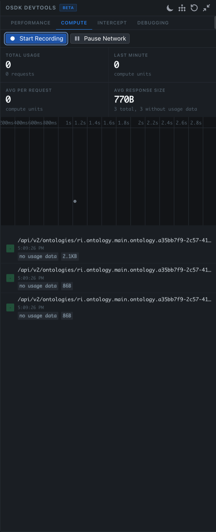The height and width of the screenshot is (532, 216).
Task: Start recording with the blue button
Action: 36,39
